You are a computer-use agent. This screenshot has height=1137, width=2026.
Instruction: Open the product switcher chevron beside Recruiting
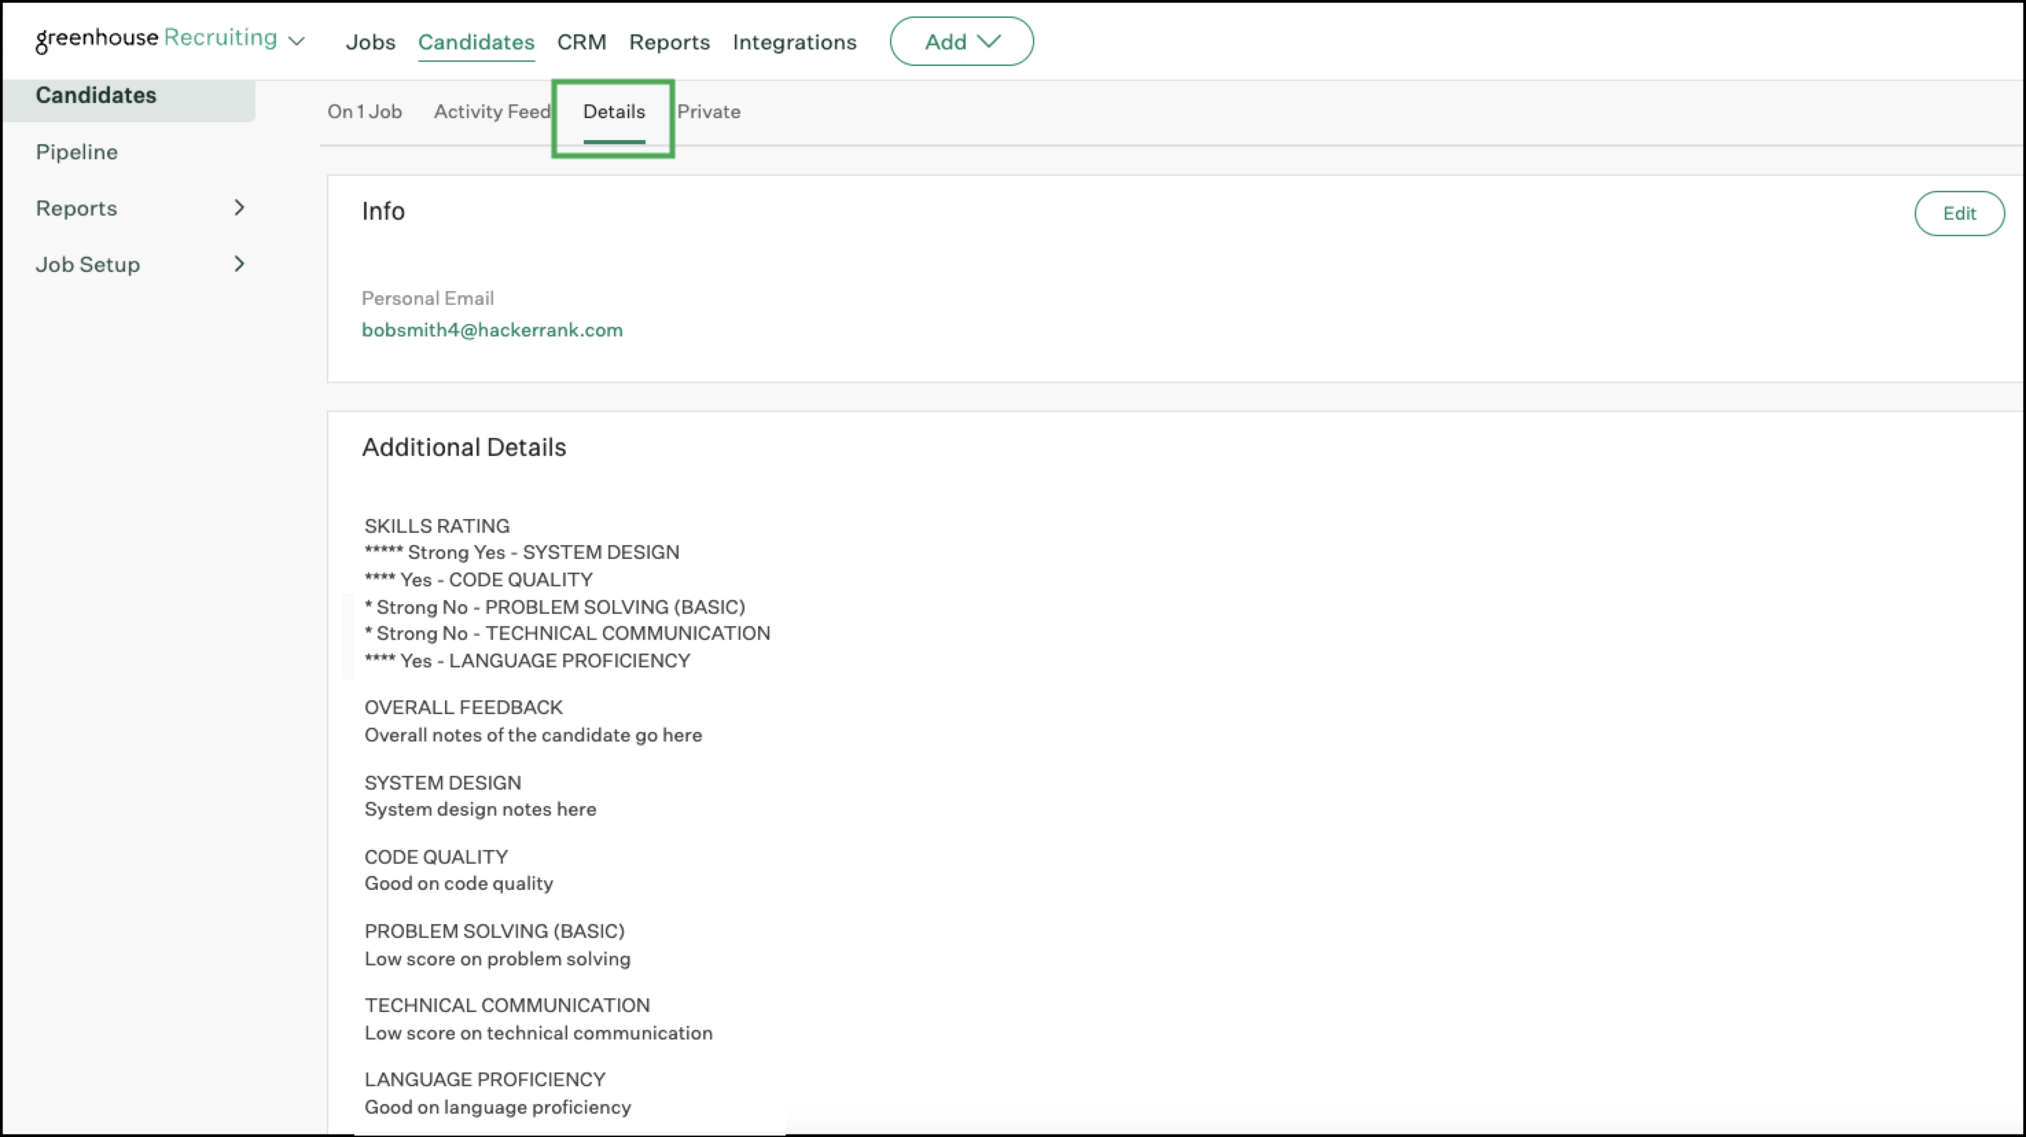click(x=297, y=41)
